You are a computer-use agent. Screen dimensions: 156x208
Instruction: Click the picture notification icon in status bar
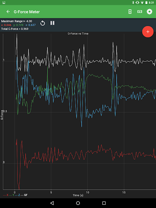4,2
